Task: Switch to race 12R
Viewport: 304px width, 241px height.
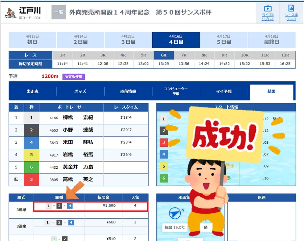Action: (x=285, y=55)
